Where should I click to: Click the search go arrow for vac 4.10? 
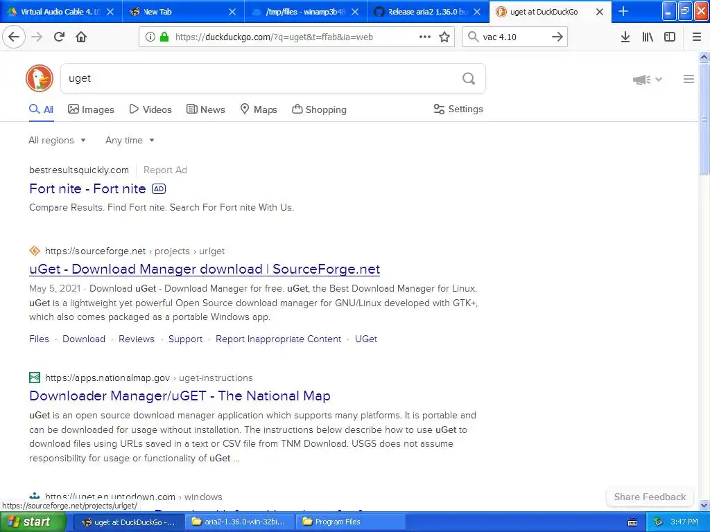point(557,37)
